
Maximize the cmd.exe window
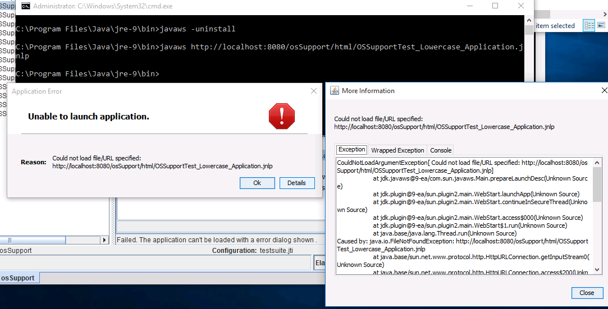tap(495, 6)
